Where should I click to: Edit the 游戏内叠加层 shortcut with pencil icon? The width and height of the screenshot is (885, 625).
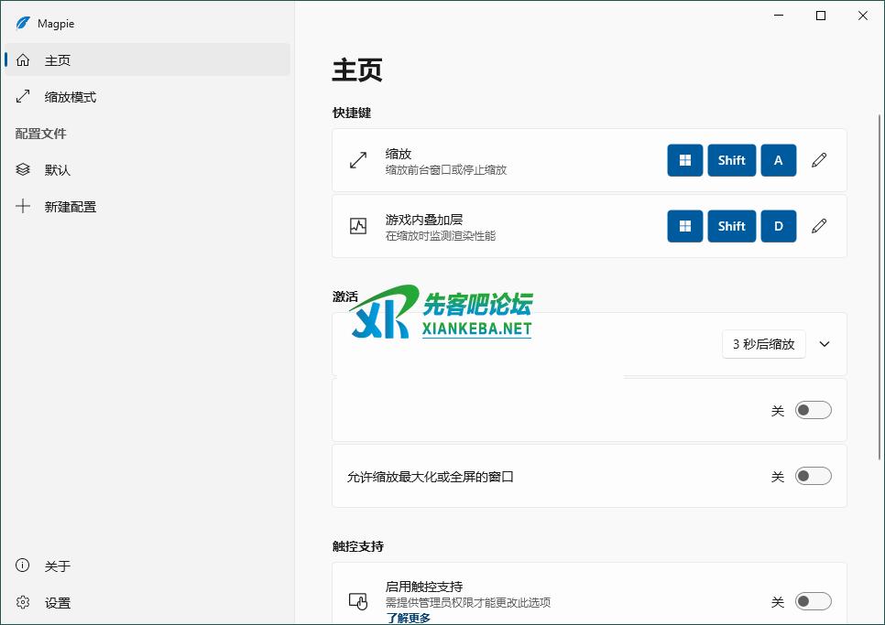pos(819,226)
